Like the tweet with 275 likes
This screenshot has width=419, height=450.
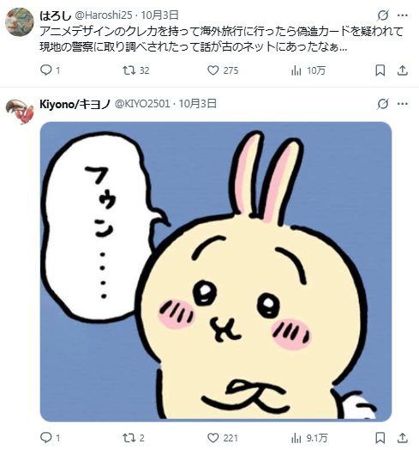(x=212, y=70)
